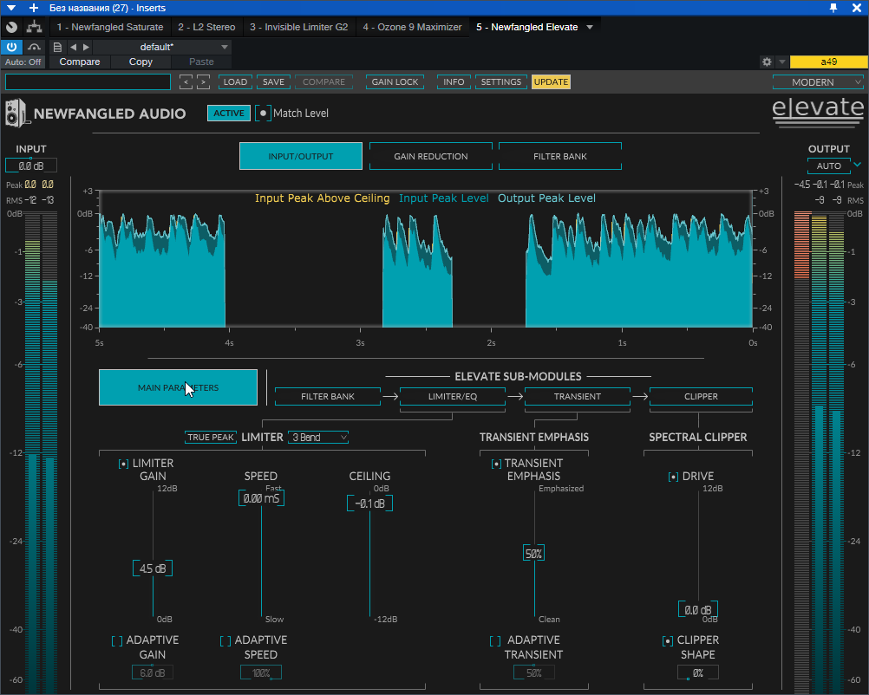Screen dimensions: 869x695
Task: Toggle the TRUE PEAK button
Action: [x=211, y=437]
